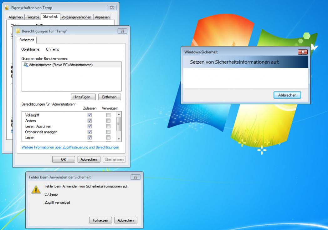Click the warning icon in error dialog
Screen dimensions: 328x230
36,189
